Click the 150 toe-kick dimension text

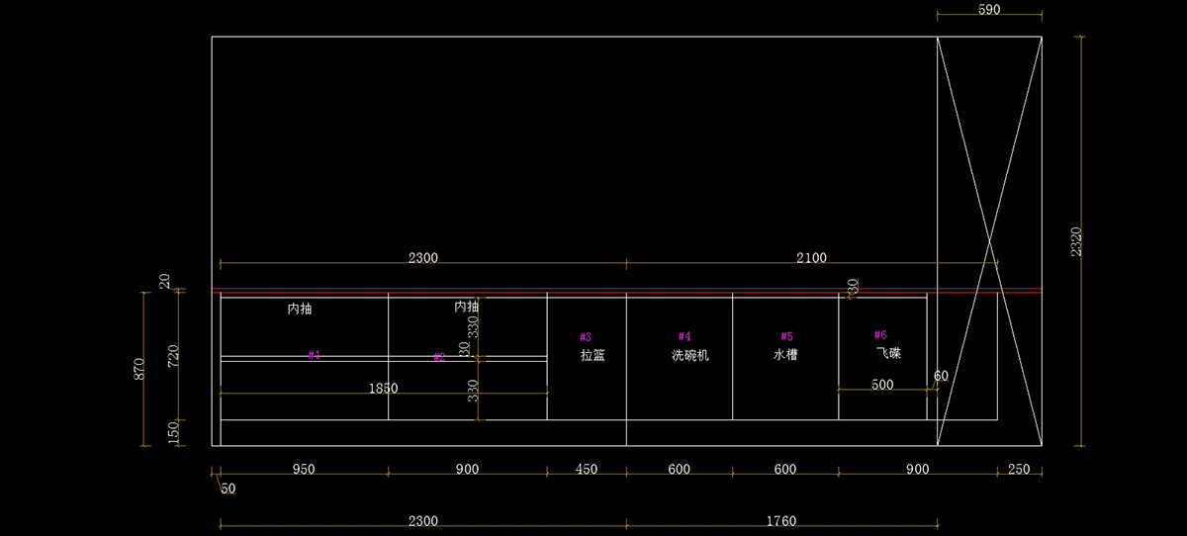[x=174, y=432]
